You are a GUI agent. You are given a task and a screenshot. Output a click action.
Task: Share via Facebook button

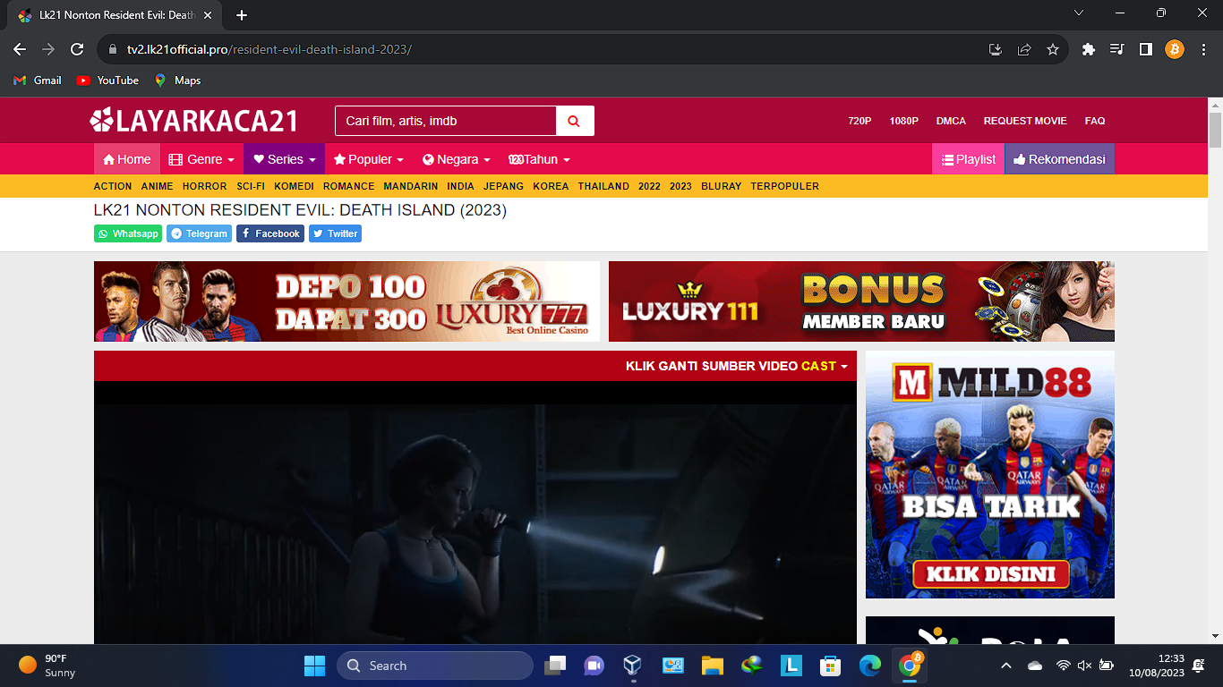point(270,233)
